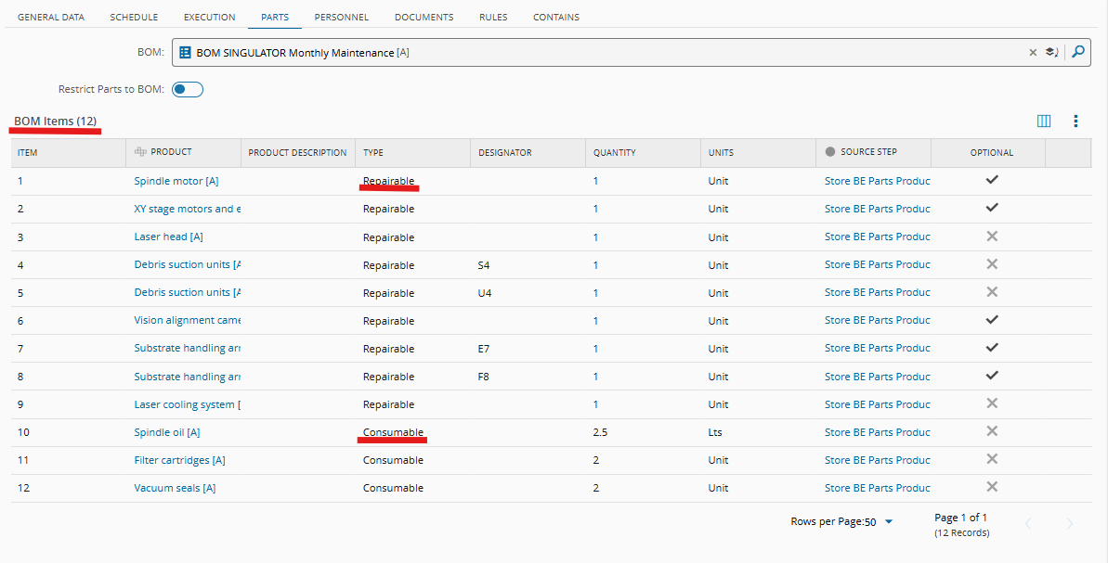Open the Spindle motor [A] product link

pos(176,181)
